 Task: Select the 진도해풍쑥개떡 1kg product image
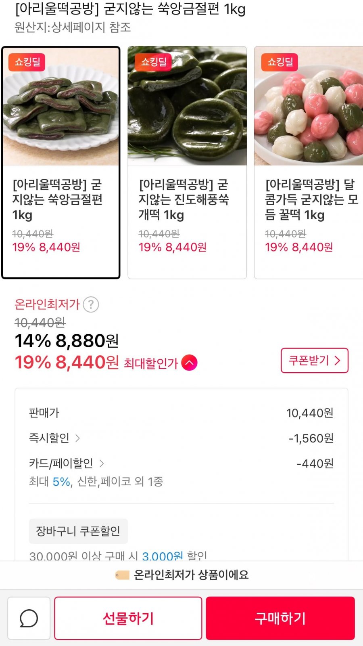187,107
